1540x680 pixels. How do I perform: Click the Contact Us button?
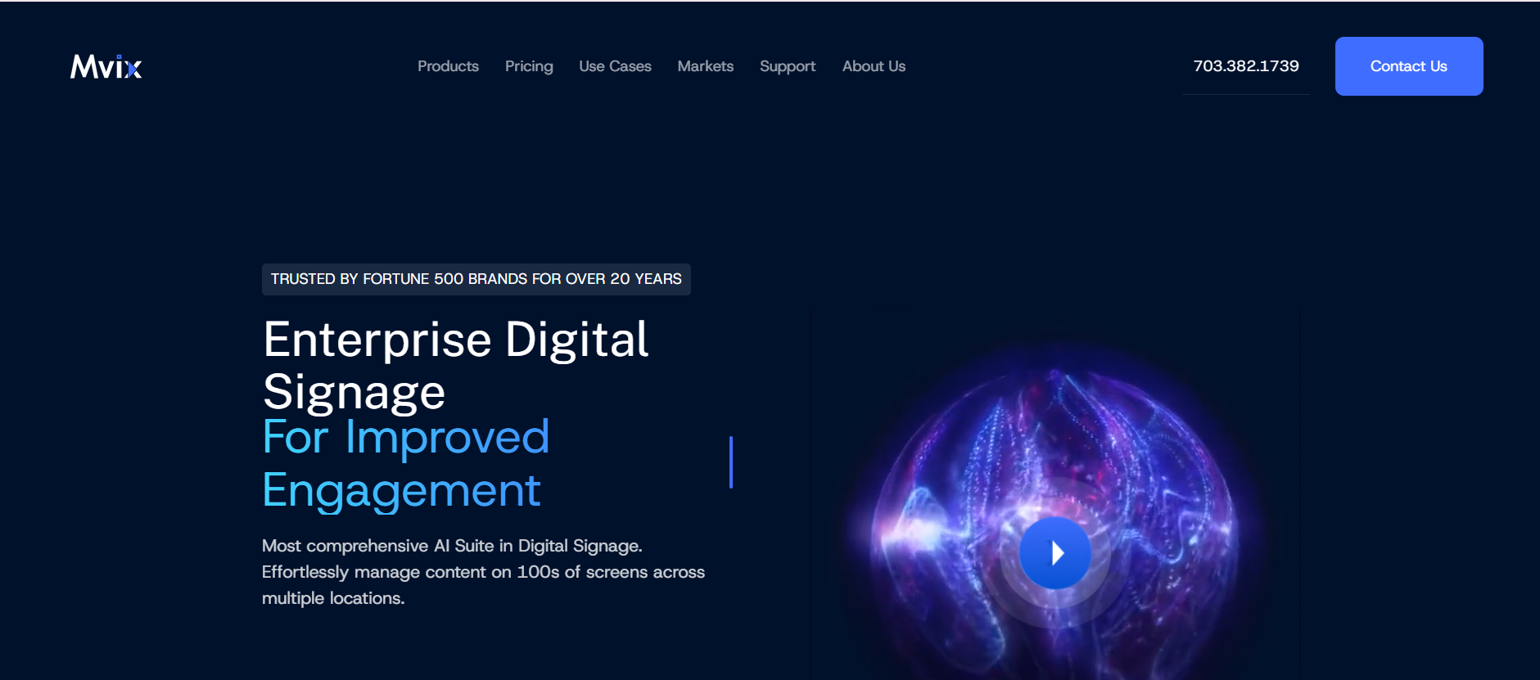tap(1409, 66)
